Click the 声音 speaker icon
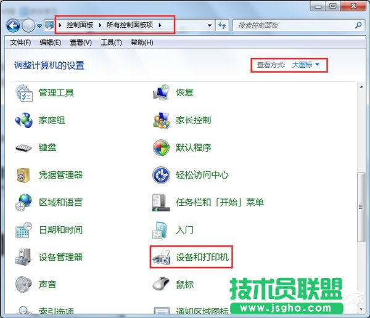 pyautogui.click(x=23, y=284)
